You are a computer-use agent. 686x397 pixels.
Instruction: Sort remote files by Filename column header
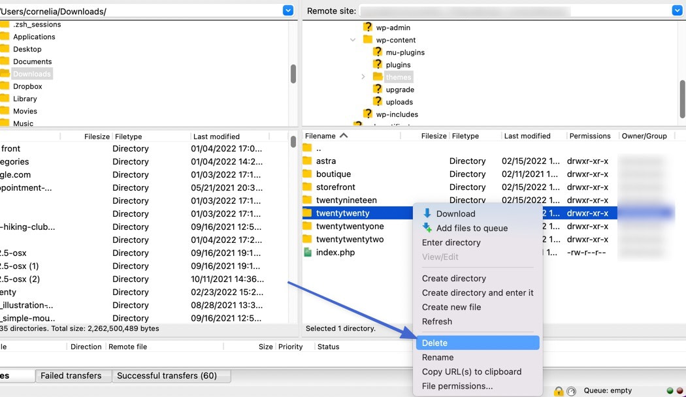point(320,136)
